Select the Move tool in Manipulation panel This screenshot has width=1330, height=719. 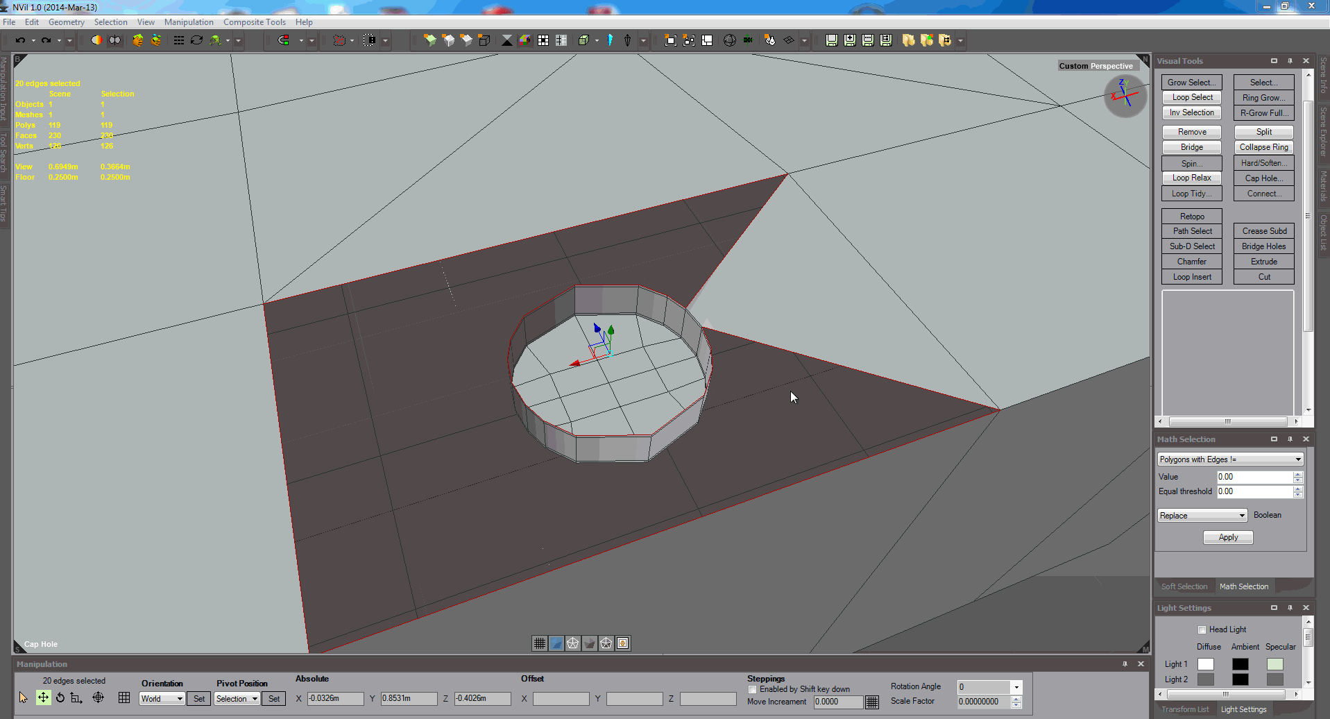[x=43, y=697]
